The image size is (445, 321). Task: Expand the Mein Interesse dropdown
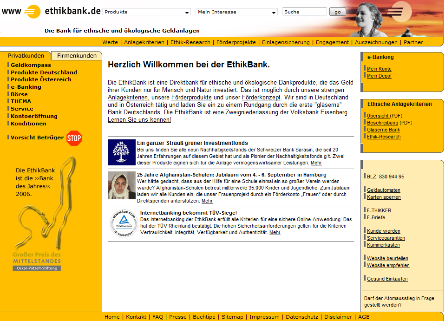coord(236,12)
